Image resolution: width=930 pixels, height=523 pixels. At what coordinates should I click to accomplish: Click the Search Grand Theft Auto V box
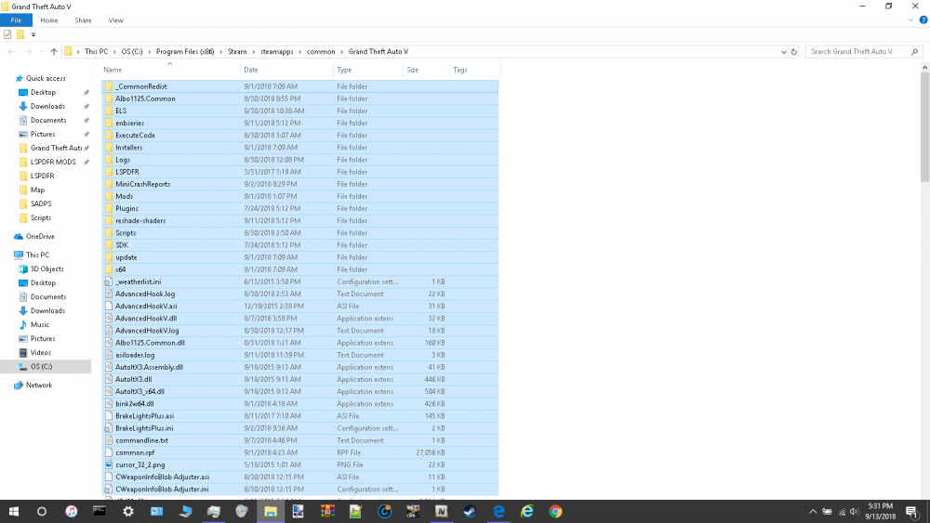[864, 51]
